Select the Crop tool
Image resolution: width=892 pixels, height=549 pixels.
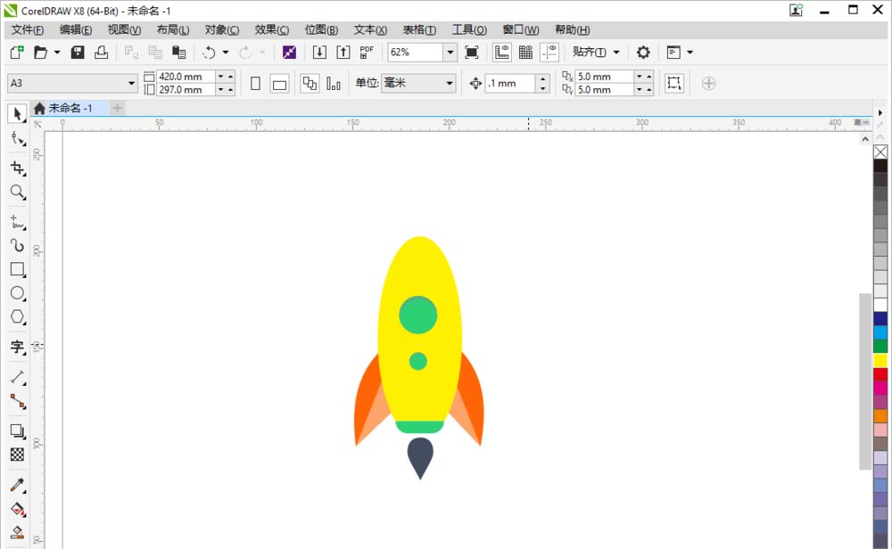click(17, 168)
